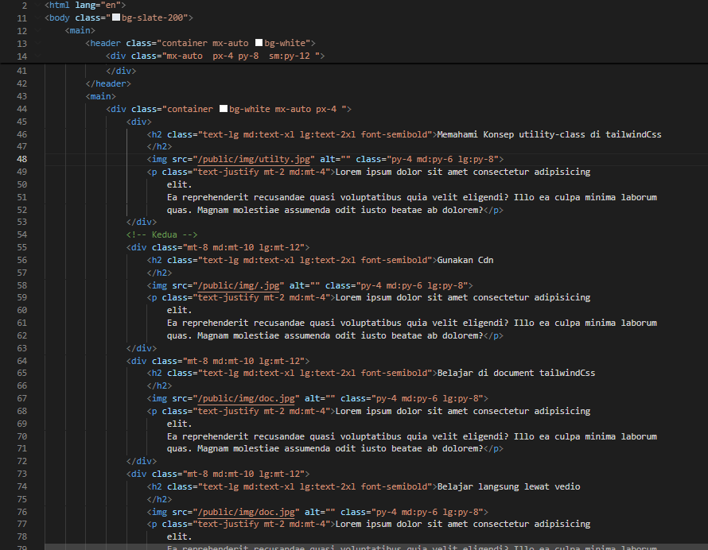
Task: Follow the doc.jpg path on line 76
Action: click(x=246, y=512)
